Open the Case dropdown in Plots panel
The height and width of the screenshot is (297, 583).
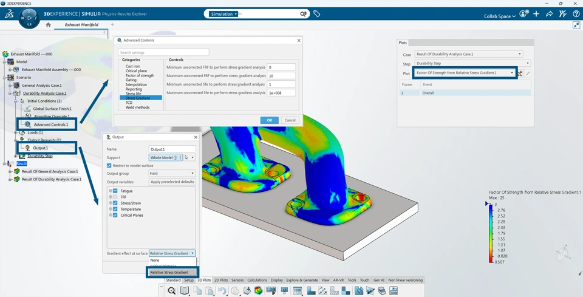tap(468, 54)
